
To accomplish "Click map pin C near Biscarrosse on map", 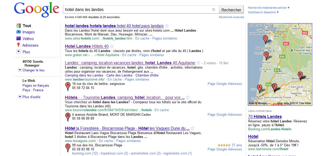I will coord(265,39).
